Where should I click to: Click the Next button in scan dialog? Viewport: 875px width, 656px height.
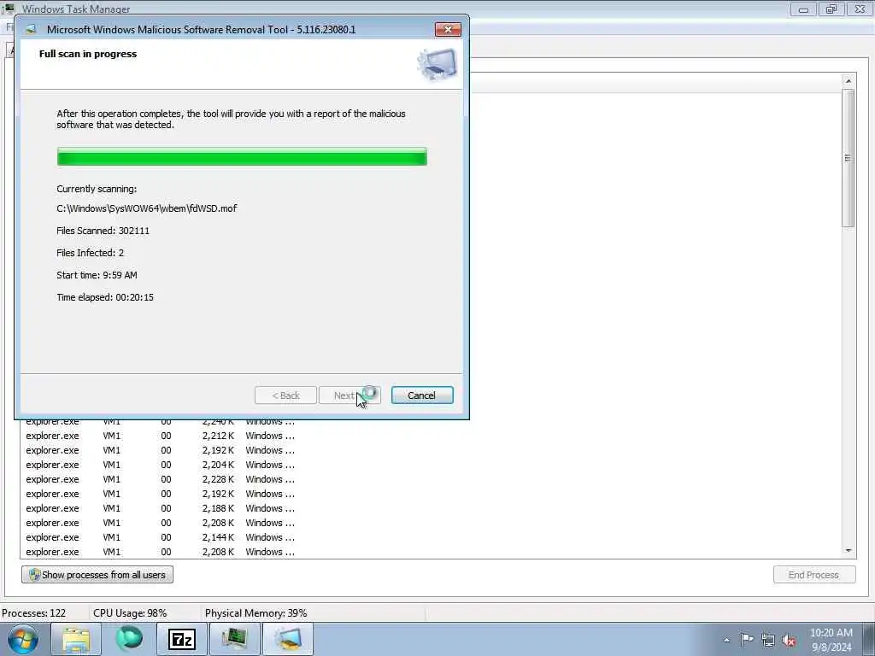coord(349,395)
